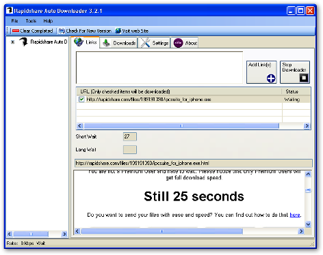The image size is (323, 255).
Task: Click the globe icon on Links tab
Action: click(x=79, y=42)
